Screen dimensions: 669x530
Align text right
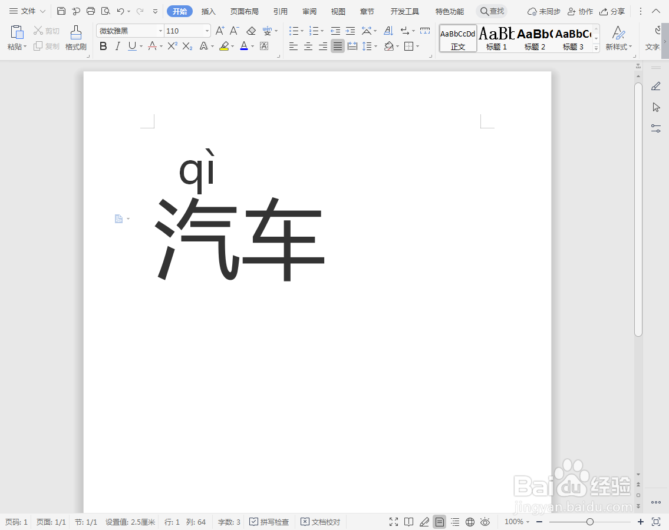323,46
